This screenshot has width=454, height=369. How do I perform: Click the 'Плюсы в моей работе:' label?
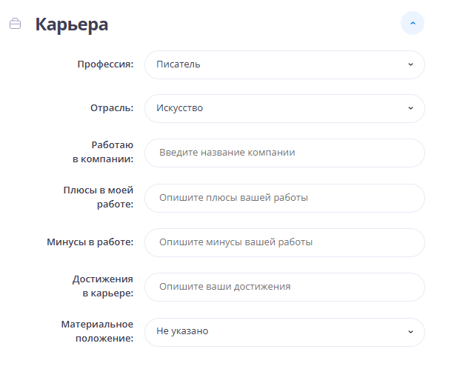pos(99,197)
